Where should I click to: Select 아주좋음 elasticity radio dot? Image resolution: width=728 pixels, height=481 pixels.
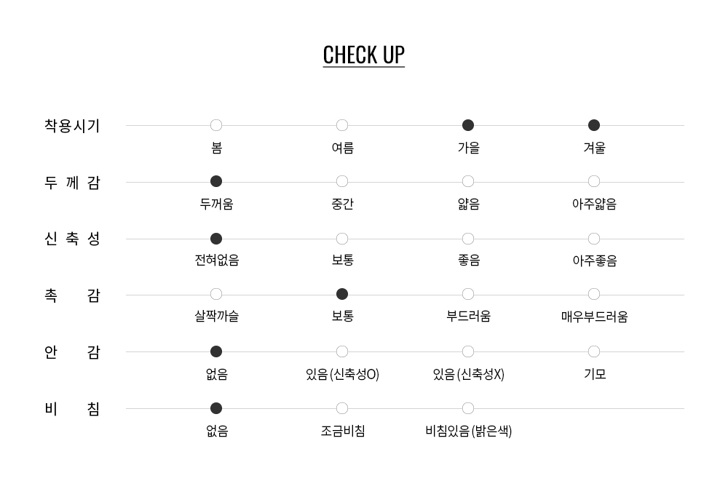[594, 239]
